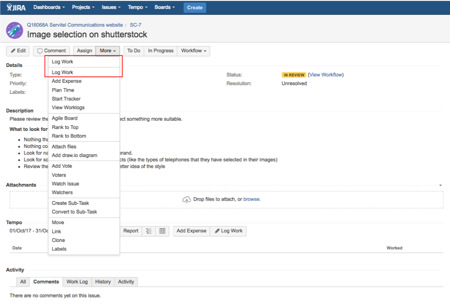
Task: Click the rocket project avatar
Action: pyautogui.click(x=14, y=30)
